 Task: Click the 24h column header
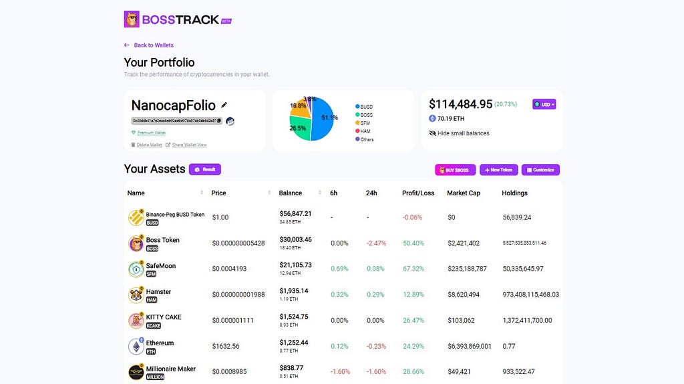click(x=371, y=193)
